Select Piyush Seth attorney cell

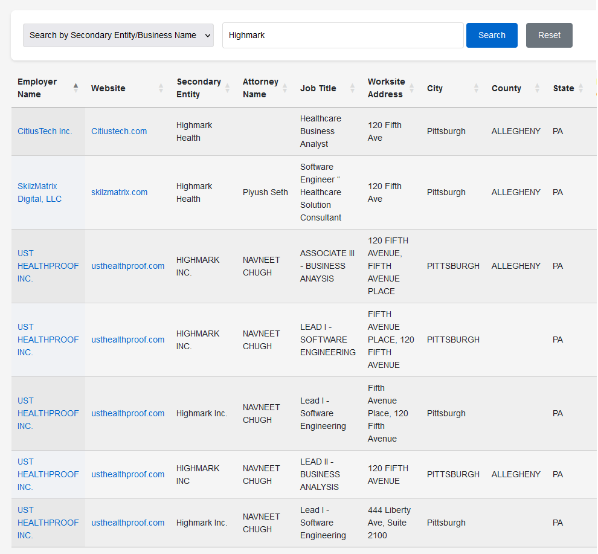tap(265, 192)
